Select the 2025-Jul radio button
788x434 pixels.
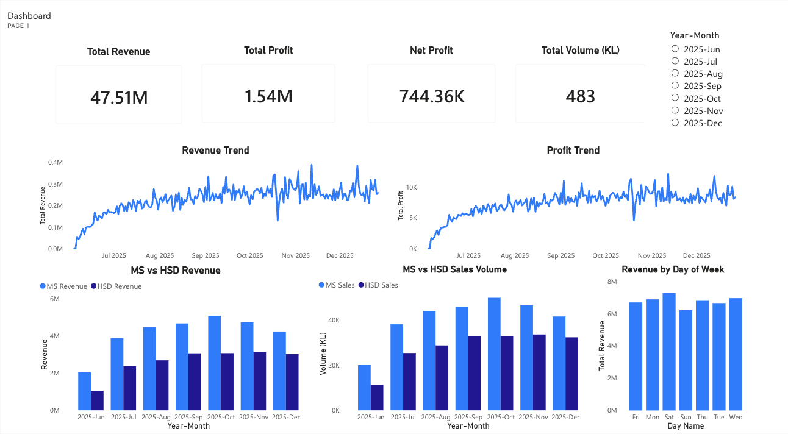point(675,61)
